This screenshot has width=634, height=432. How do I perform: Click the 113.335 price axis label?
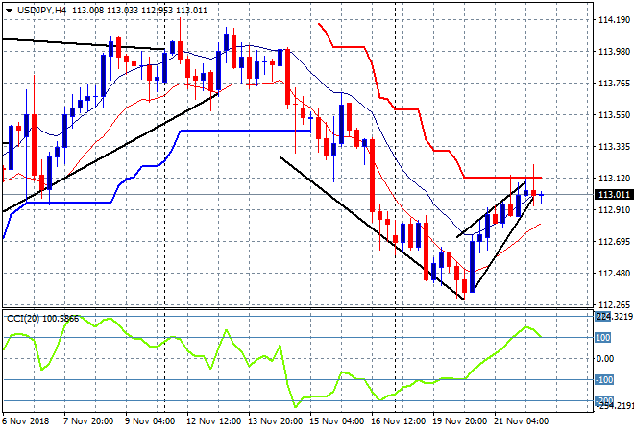coord(614,146)
